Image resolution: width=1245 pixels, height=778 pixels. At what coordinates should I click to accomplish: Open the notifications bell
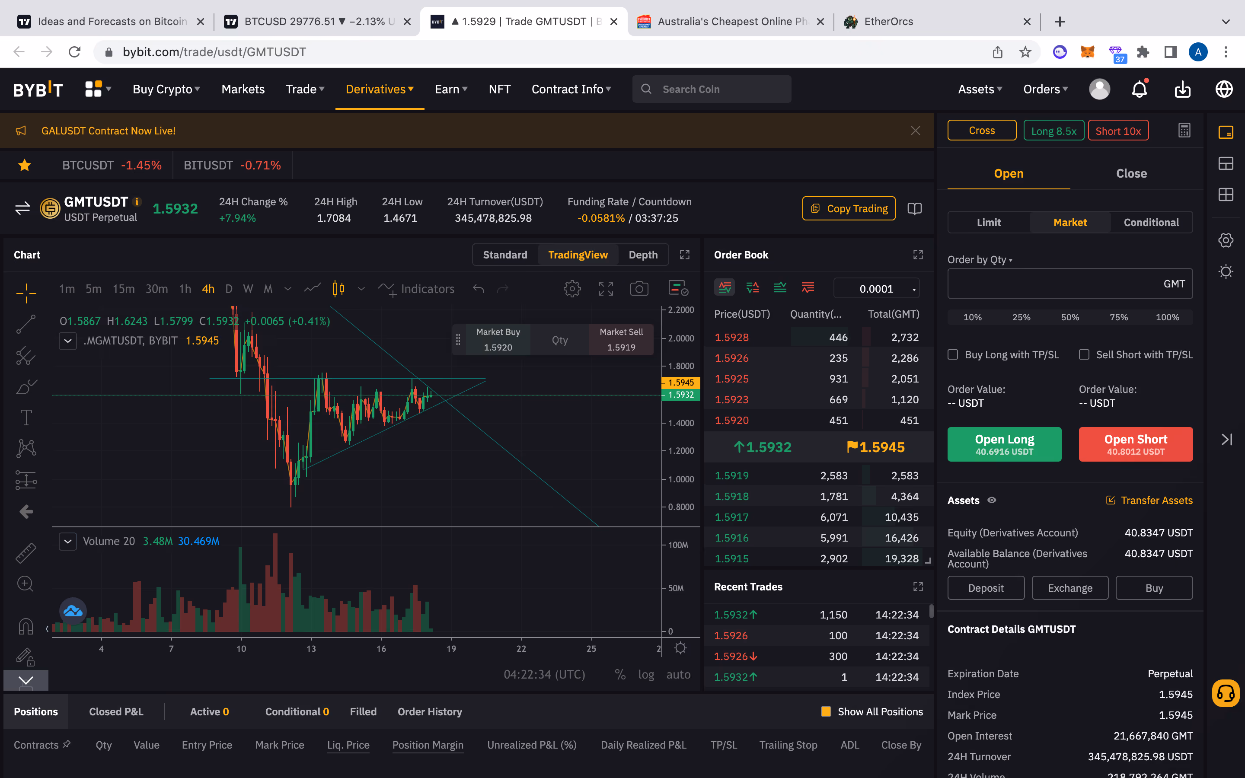(1140, 89)
